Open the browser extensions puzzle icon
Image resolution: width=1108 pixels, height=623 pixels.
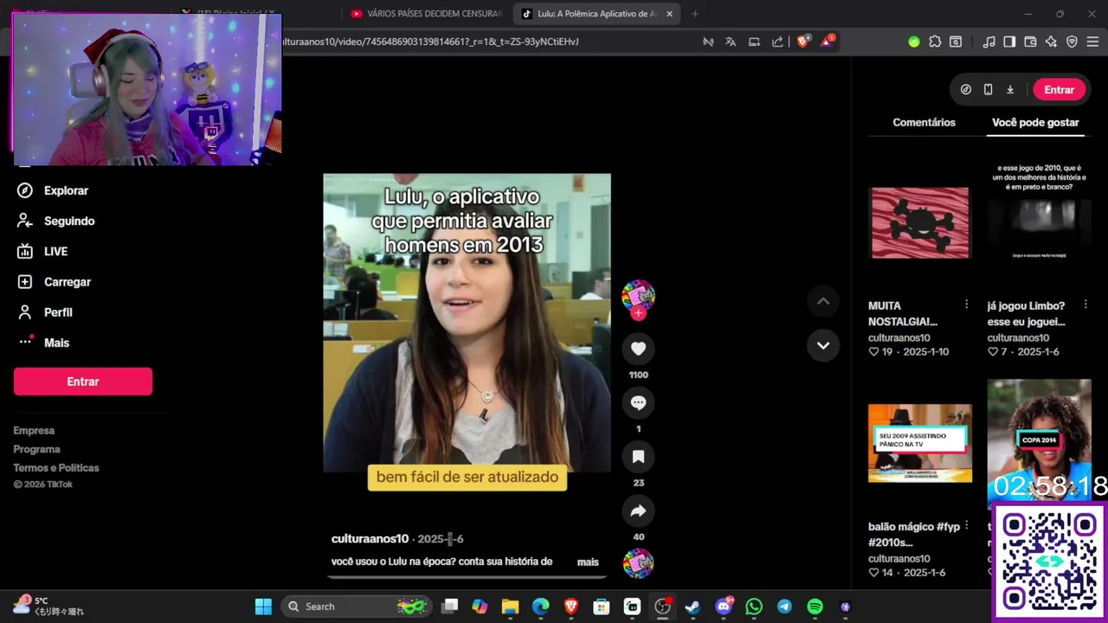935,42
